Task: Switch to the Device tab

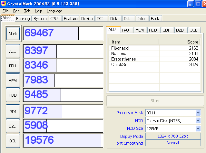Action: [87, 18]
